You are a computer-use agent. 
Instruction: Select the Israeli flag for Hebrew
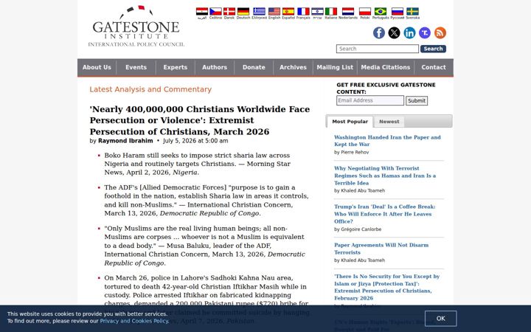317,12
